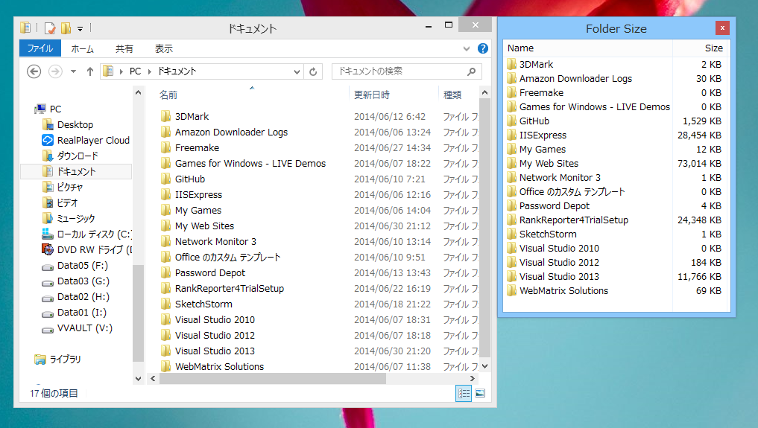Go up one level with the Up arrow
758x428 pixels.
[x=90, y=71]
